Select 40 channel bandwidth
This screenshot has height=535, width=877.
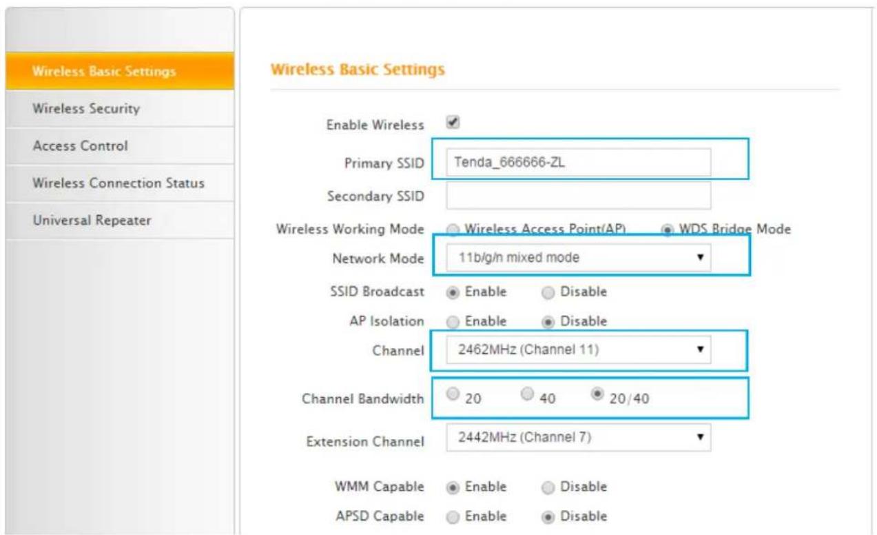(527, 394)
